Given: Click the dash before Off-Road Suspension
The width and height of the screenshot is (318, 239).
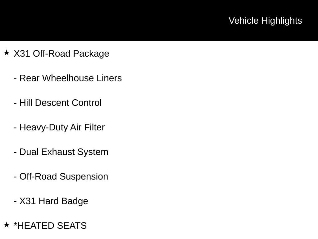Looking at the screenshot, I should coord(15,177).
